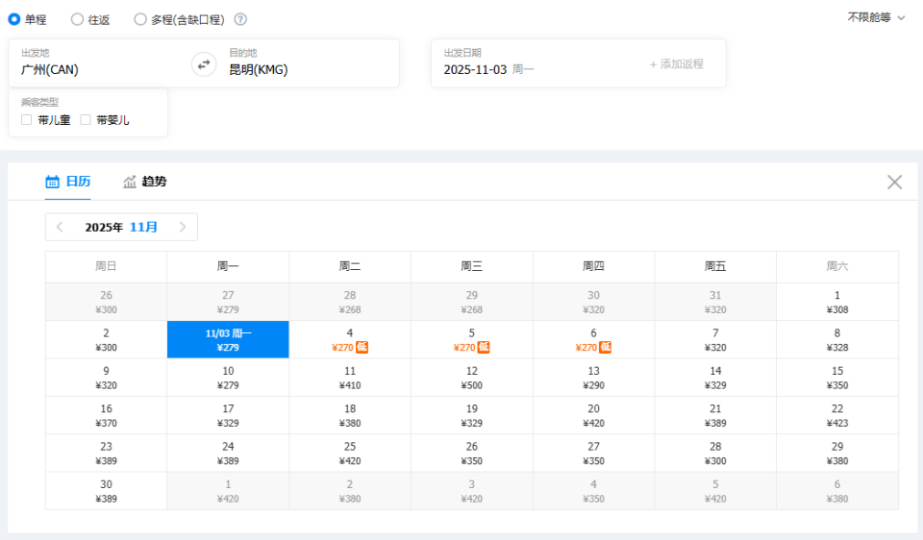The width and height of the screenshot is (923, 540).
Task: Select December 4 priced ¥350
Action: click(593, 491)
